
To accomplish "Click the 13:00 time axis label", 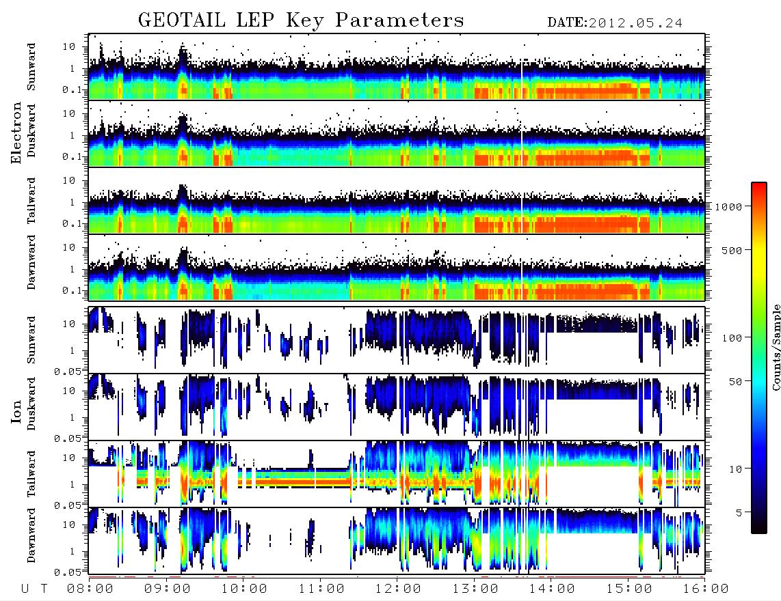I will (475, 589).
